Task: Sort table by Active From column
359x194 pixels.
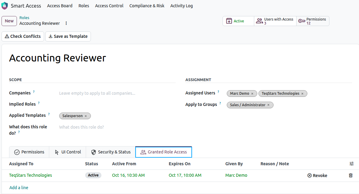Action: (124, 164)
